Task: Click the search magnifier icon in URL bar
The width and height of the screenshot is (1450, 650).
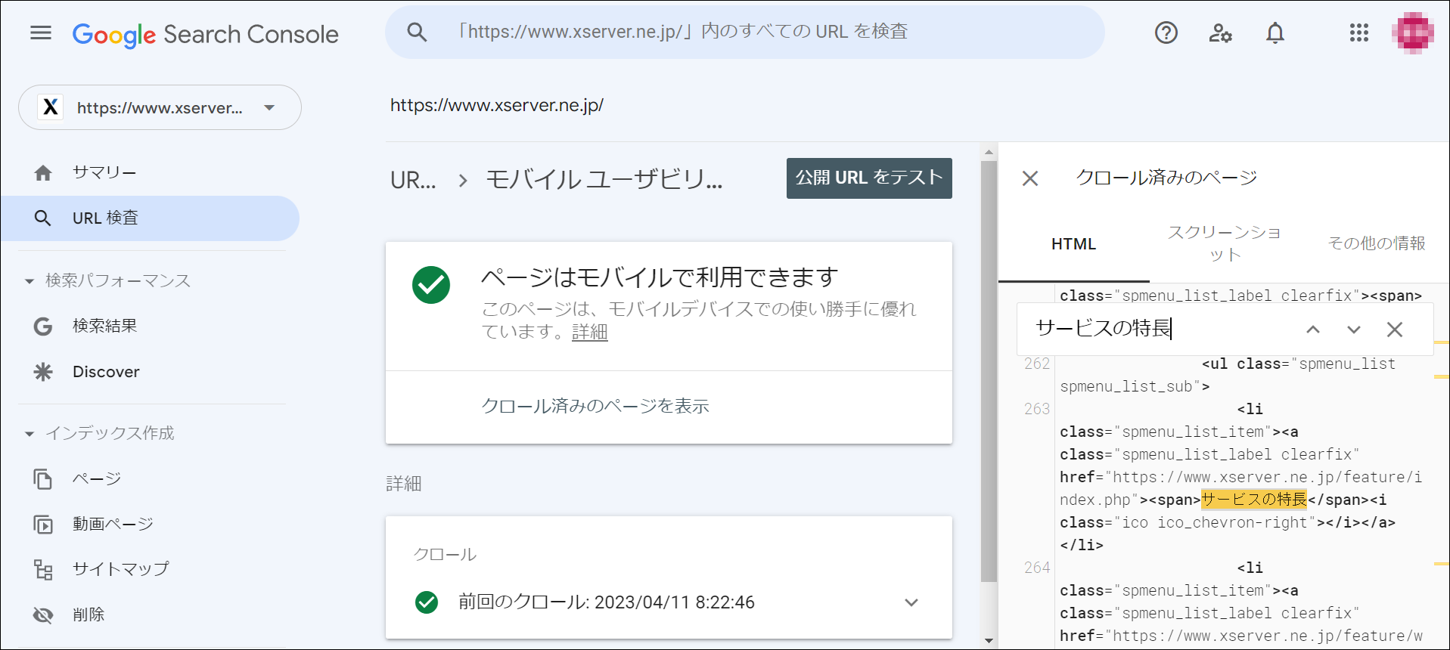Action: click(x=417, y=32)
